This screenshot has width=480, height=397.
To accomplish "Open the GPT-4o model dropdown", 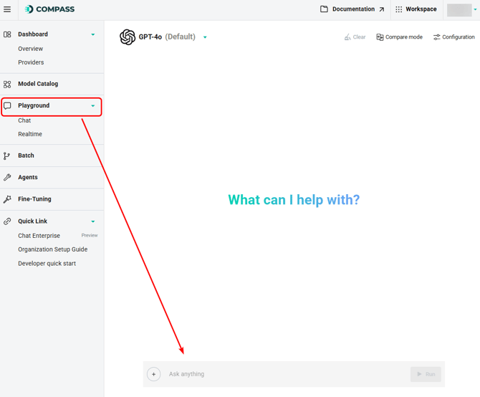I will pyautogui.click(x=205, y=37).
